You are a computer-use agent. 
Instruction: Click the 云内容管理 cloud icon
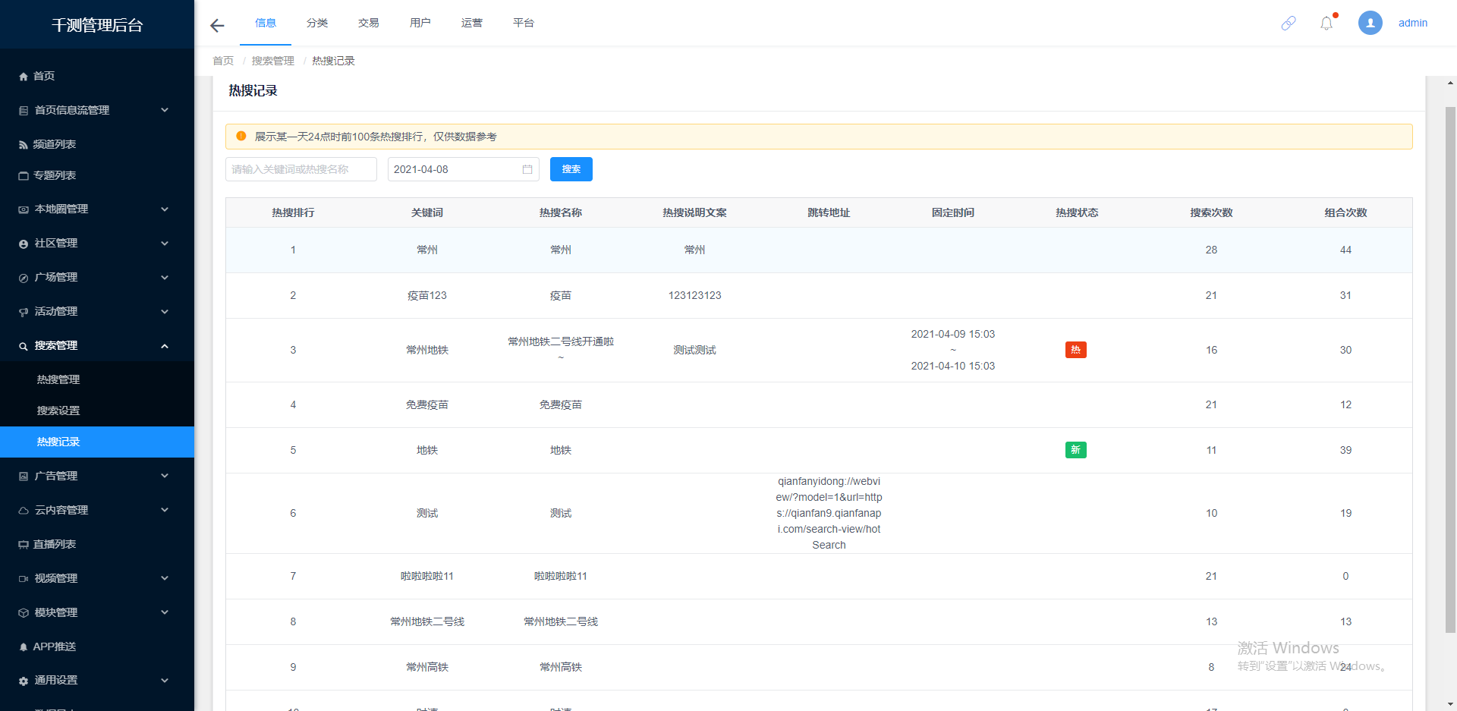24,511
